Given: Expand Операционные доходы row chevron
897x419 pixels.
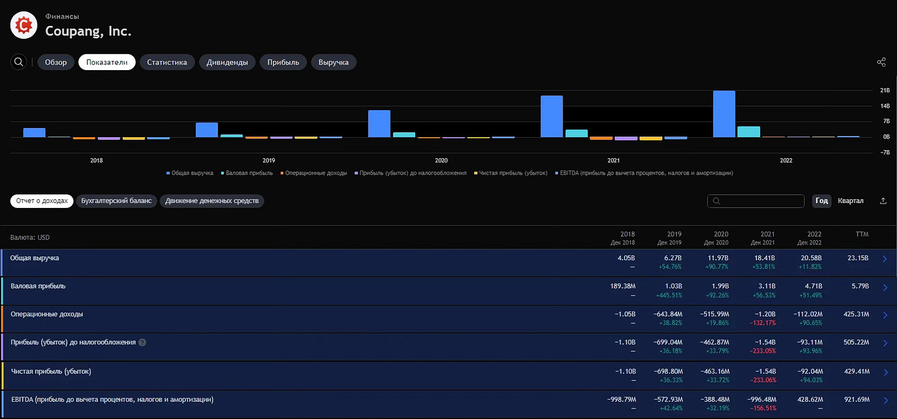Looking at the screenshot, I should (885, 316).
